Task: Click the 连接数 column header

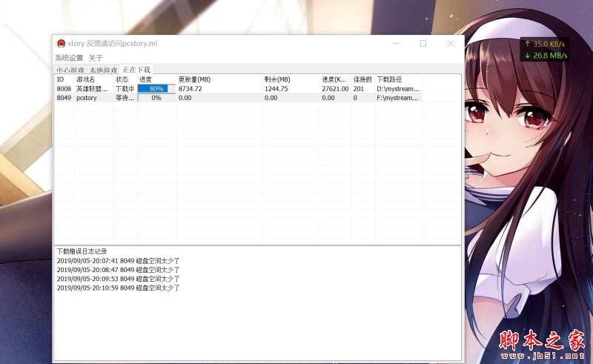Action: click(x=362, y=79)
